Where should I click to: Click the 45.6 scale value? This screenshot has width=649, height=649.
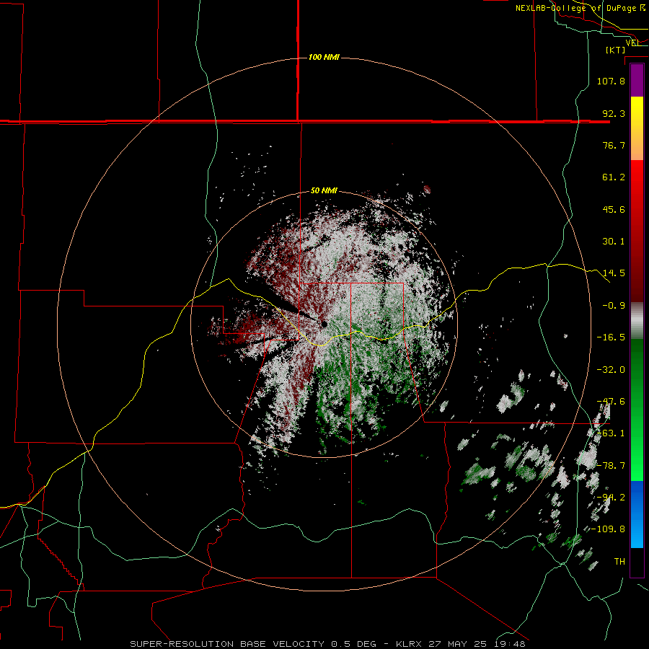click(614, 209)
